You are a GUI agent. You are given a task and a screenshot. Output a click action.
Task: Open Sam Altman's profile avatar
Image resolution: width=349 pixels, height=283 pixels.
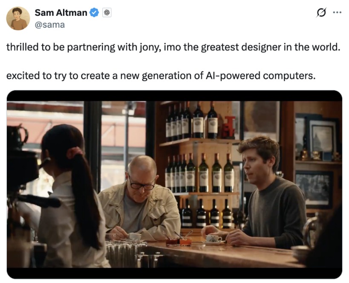coord(18,18)
